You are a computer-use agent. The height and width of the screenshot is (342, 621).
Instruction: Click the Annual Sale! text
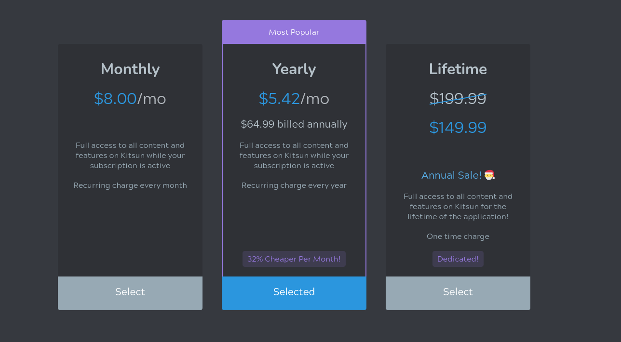[x=451, y=175]
